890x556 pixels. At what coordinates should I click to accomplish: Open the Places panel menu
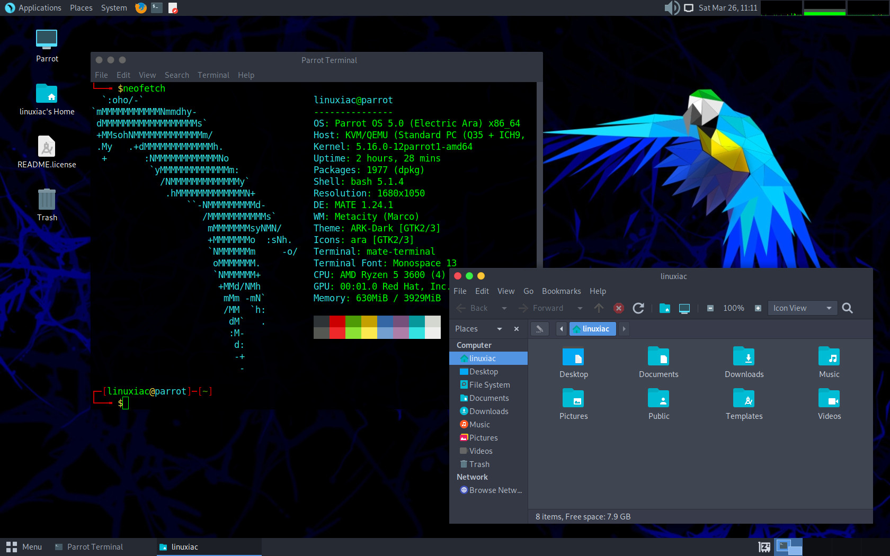[81, 8]
